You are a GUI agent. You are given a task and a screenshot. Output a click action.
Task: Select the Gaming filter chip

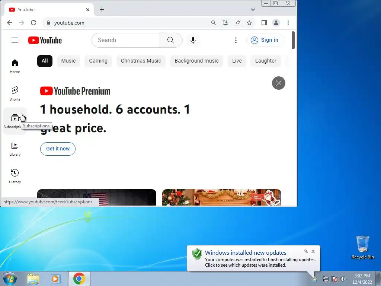tap(98, 61)
